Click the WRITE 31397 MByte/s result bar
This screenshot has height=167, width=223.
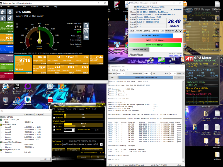click(155, 40)
